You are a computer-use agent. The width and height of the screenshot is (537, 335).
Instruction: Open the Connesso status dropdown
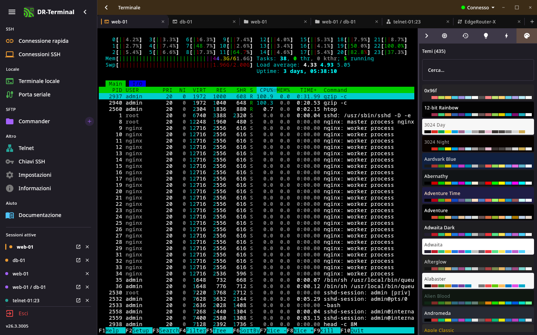(478, 7)
